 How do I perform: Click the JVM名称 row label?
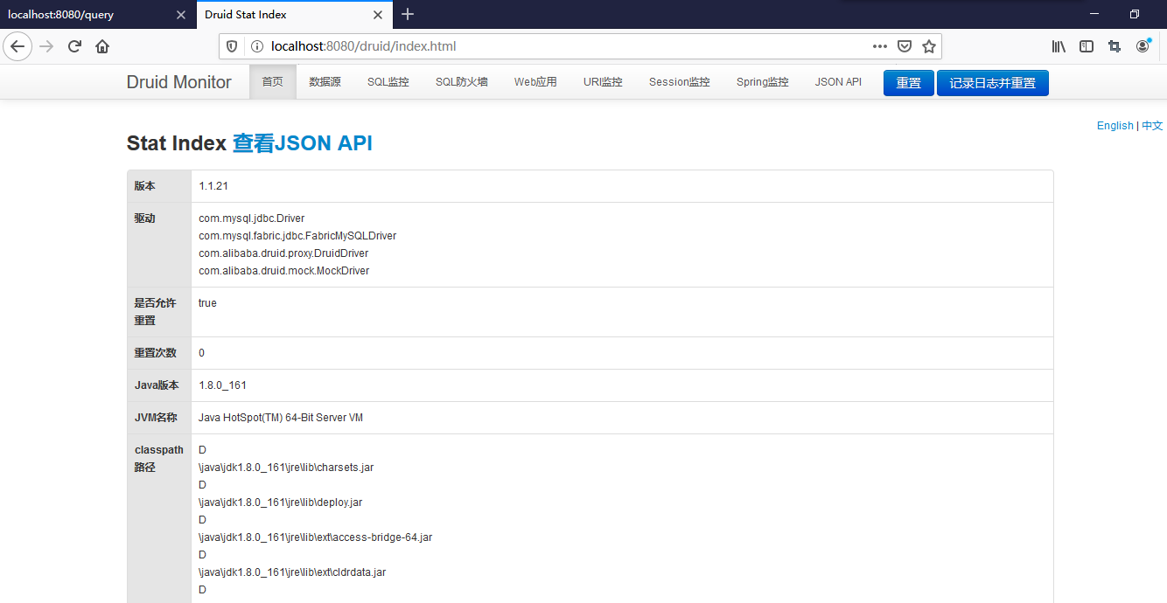[156, 418]
